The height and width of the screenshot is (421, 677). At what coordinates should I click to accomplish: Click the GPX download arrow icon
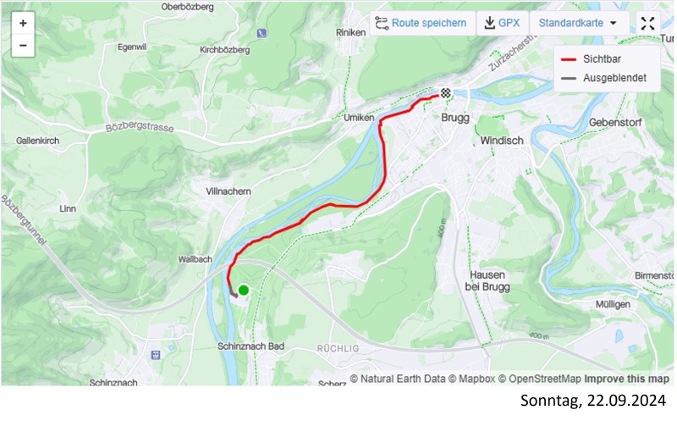pos(489,23)
